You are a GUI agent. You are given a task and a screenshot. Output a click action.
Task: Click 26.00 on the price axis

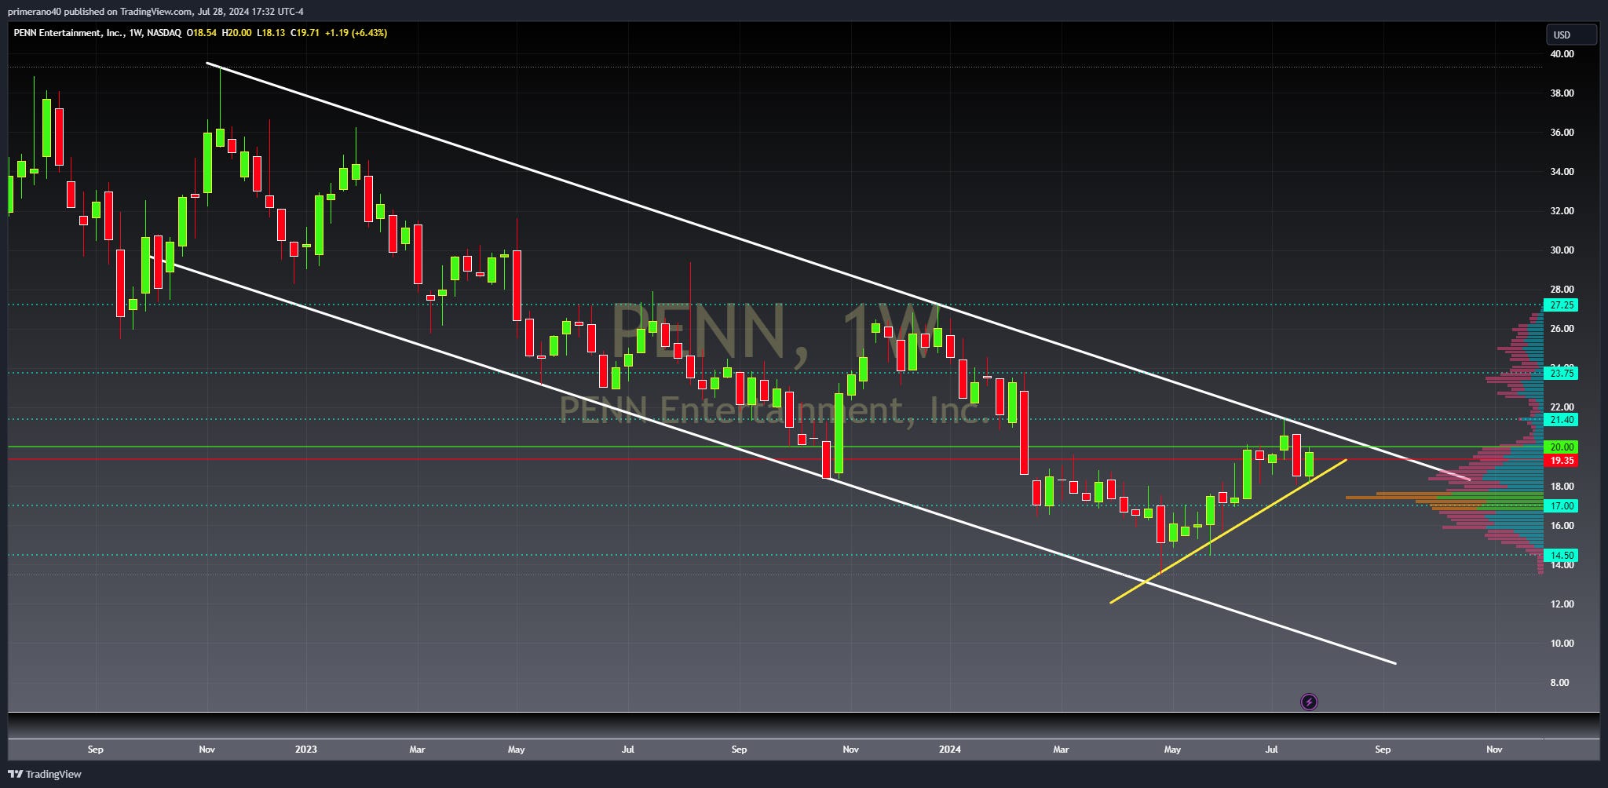[x=1562, y=329]
